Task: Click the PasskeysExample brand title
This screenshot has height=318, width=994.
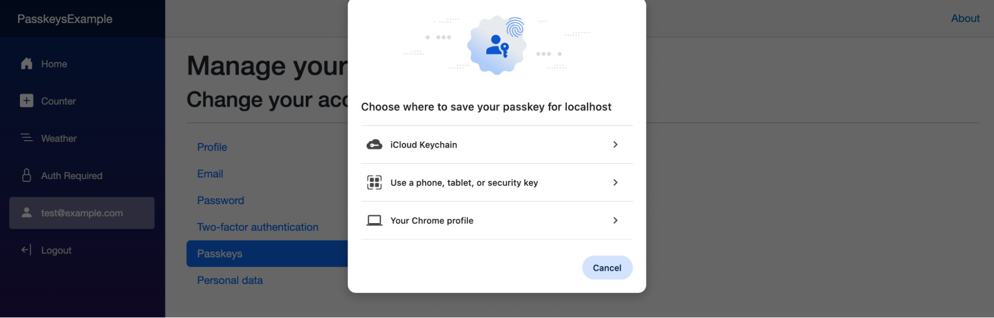Action: [65, 19]
